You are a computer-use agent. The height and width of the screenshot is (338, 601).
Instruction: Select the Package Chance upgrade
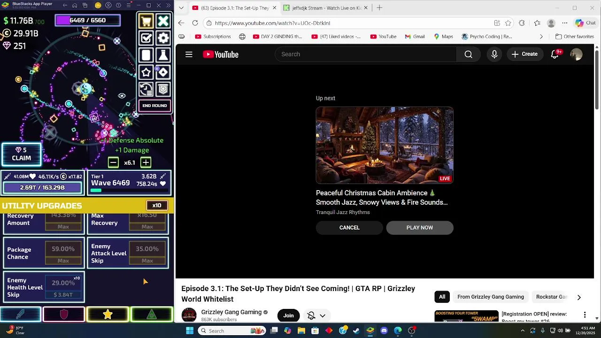point(44,253)
